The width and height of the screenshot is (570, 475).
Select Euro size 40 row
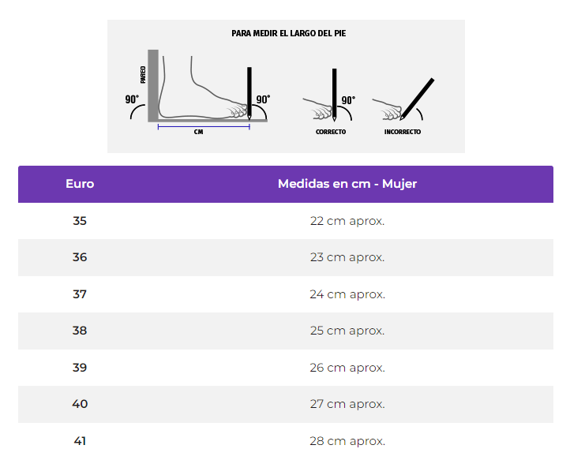tap(286, 404)
